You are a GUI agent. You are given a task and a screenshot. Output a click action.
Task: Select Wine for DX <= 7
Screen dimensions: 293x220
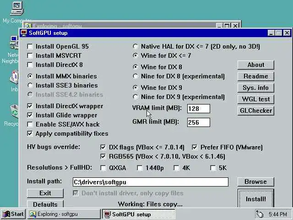136,55
